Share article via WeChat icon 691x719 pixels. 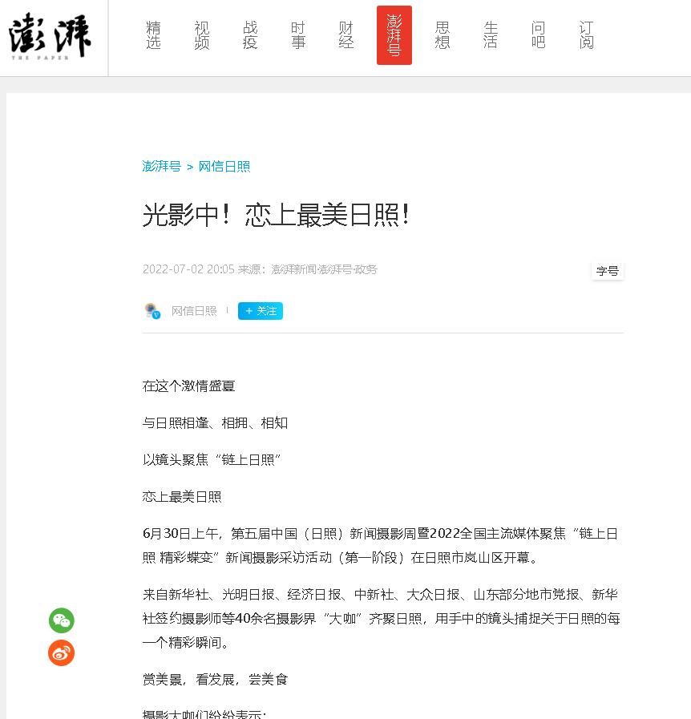point(62,620)
